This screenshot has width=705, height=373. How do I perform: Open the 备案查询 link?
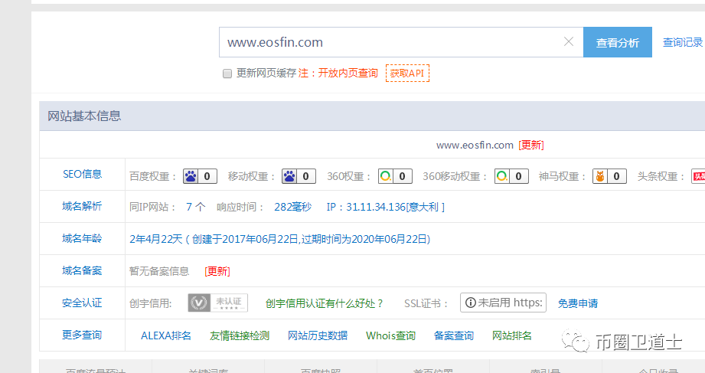tap(454, 335)
